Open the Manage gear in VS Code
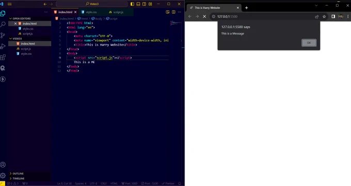This screenshot has width=351, height=186. tap(3, 176)
